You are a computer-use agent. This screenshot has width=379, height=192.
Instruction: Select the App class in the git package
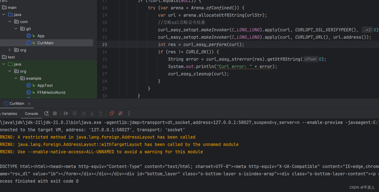pos(41,36)
